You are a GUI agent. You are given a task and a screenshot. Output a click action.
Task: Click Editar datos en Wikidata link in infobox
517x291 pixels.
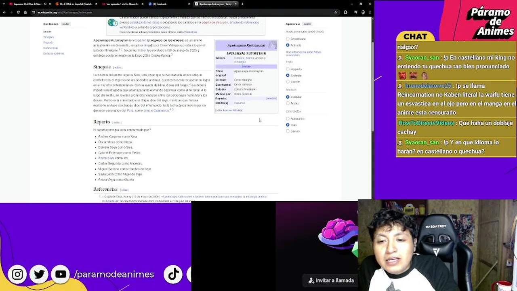(x=229, y=110)
